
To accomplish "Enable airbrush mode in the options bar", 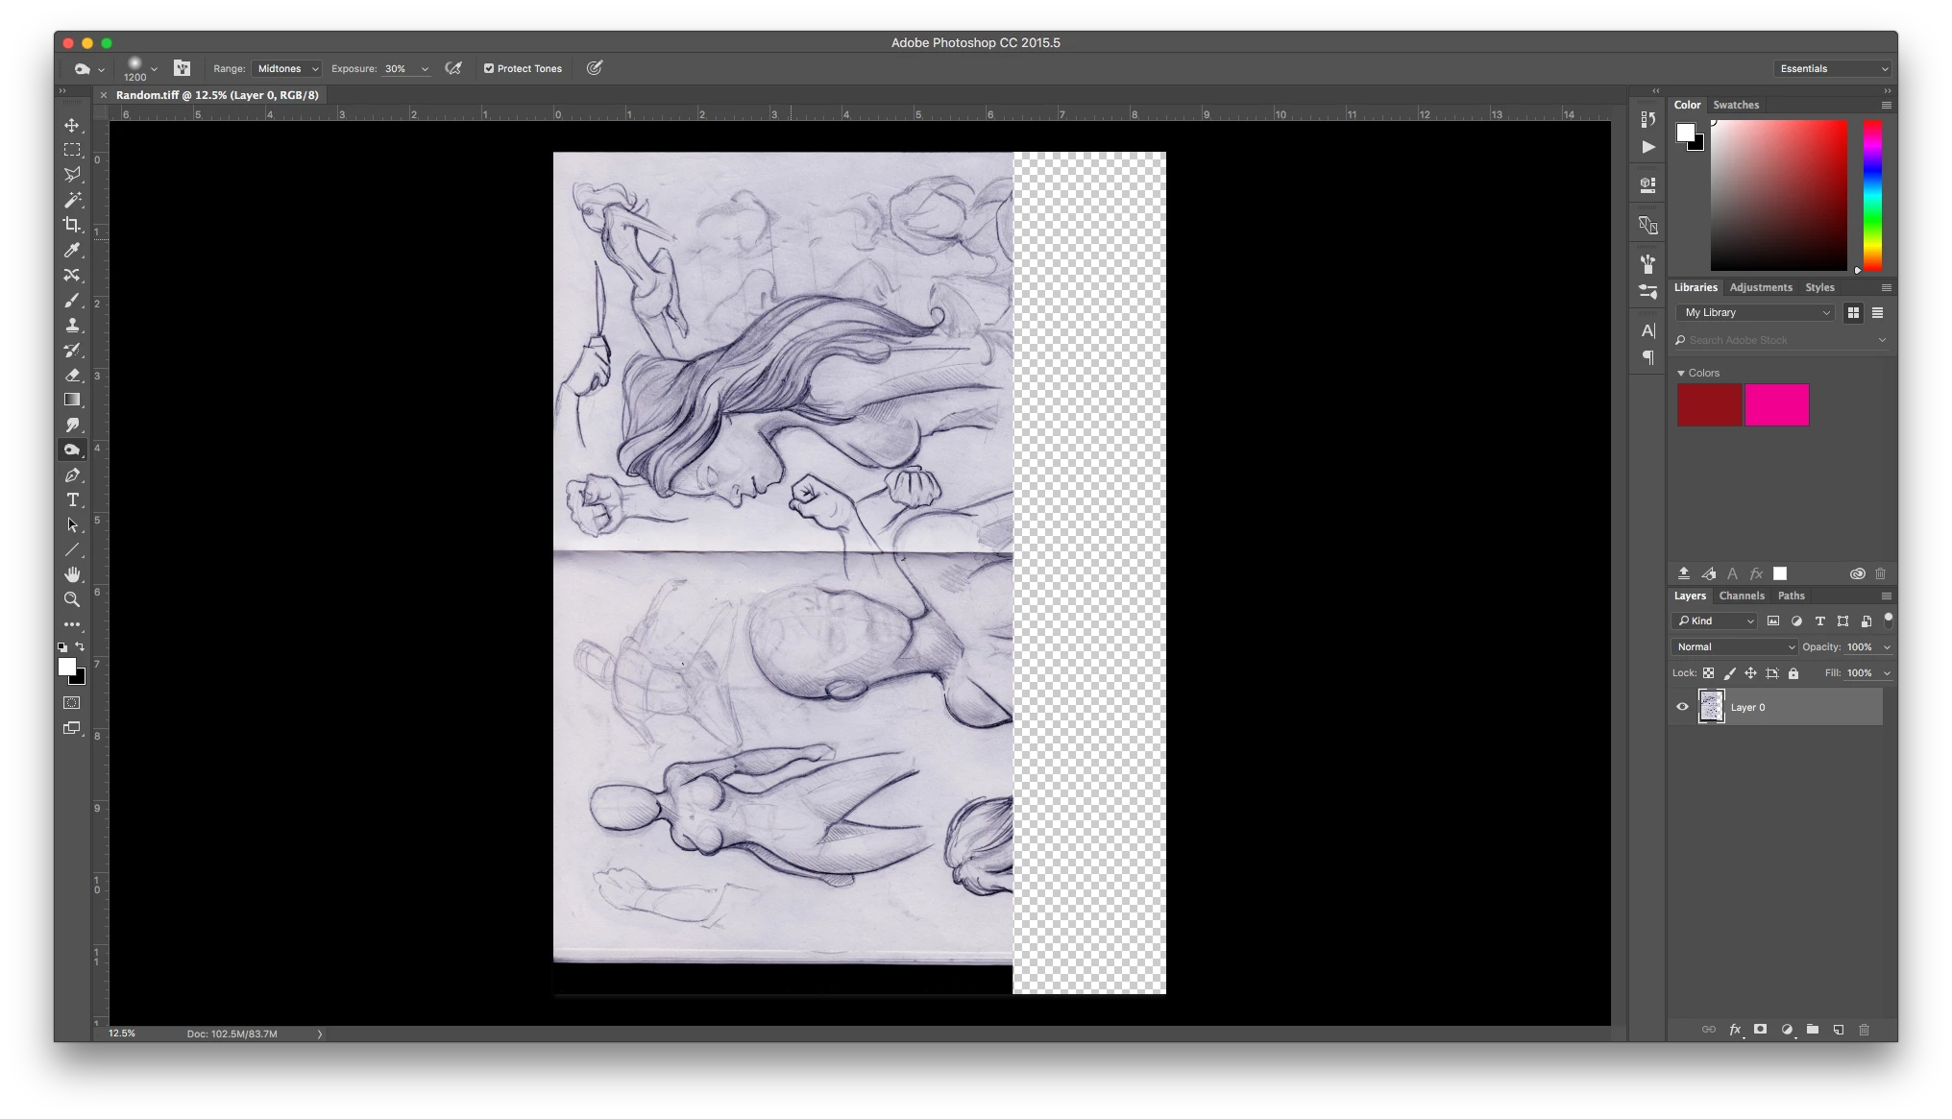I will tap(453, 68).
